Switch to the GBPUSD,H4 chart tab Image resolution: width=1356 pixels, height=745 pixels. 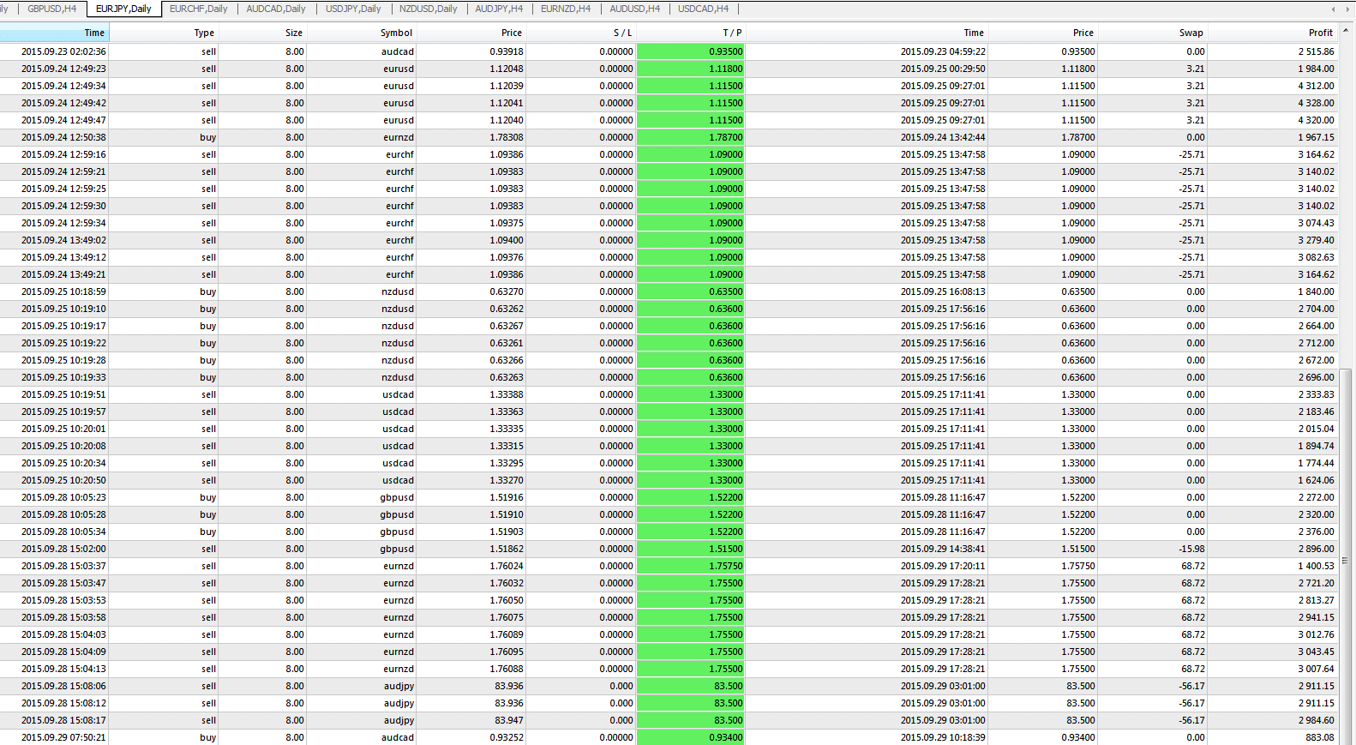51,9
